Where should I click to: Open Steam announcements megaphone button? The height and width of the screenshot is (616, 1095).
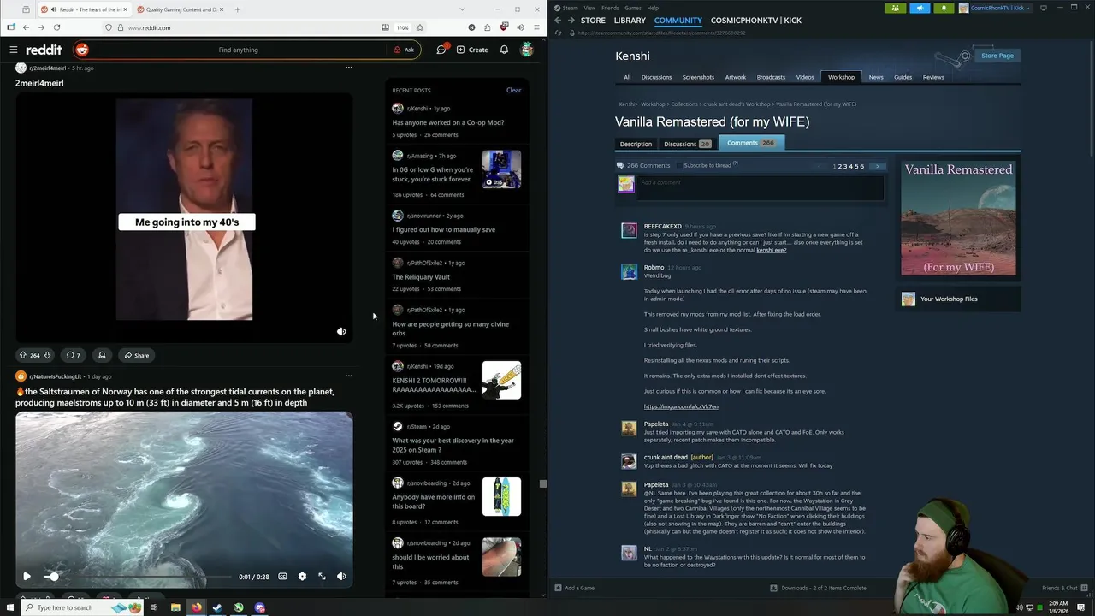[x=920, y=8]
